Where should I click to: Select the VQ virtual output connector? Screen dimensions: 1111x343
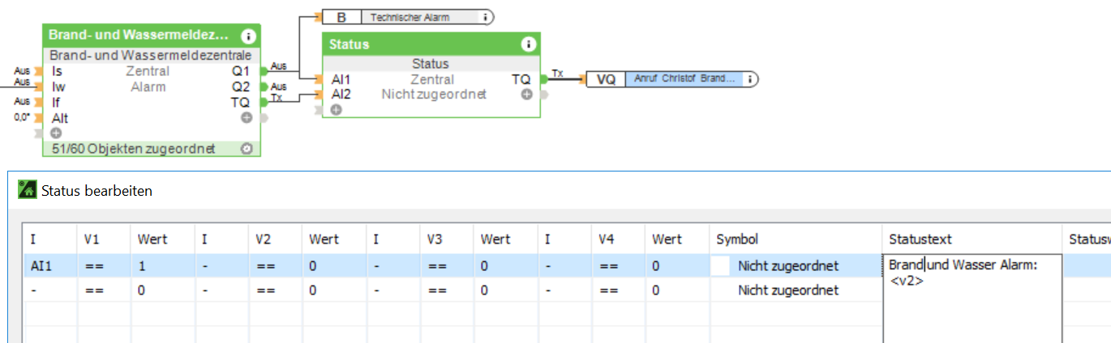[x=606, y=79]
